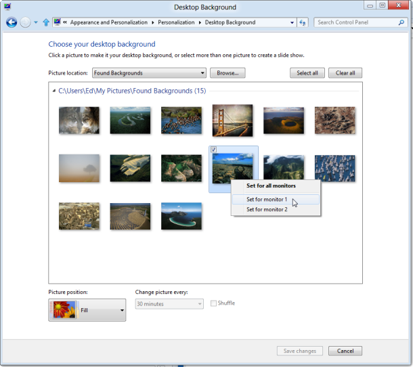Select the brown rocky terrain thumbnail
413x367 pixels.
coord(334,121)
